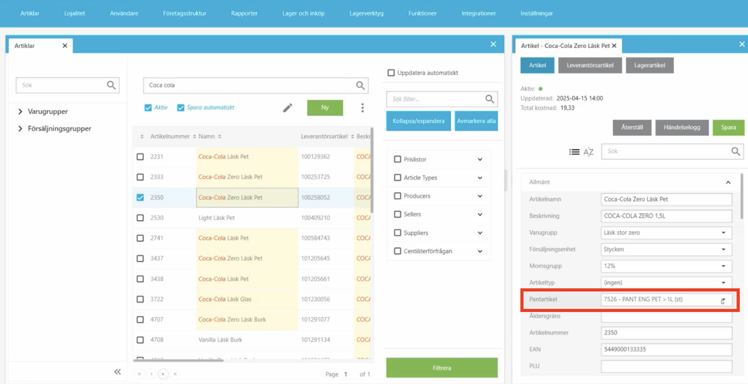Enable Uppdatera automatiskt checkbox
The image size is (748, 384).
point(391,73)
